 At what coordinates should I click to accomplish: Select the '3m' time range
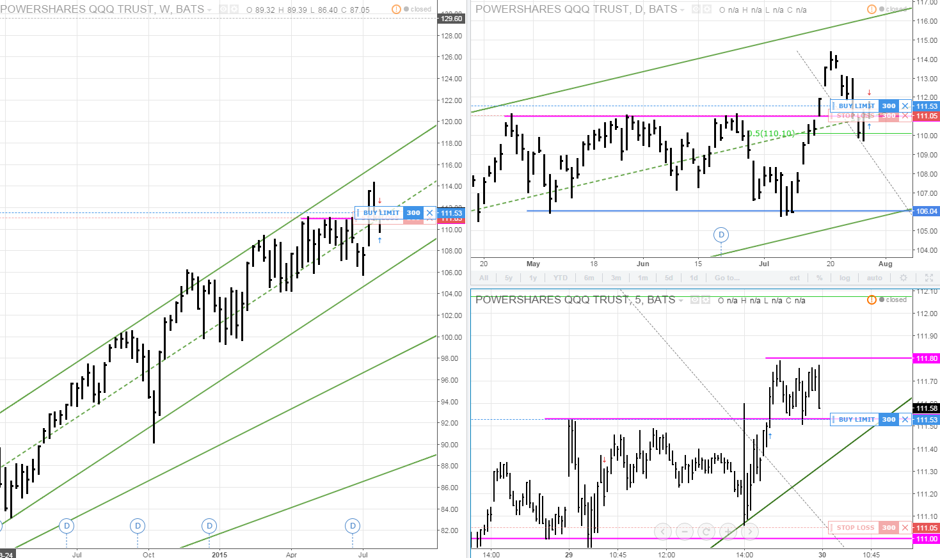tap(616, 278)
